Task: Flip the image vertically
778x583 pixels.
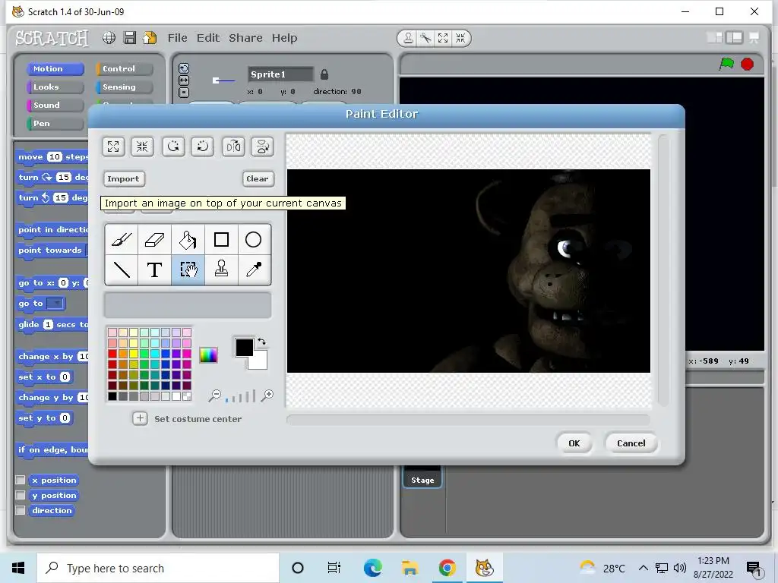Action: 262,147
